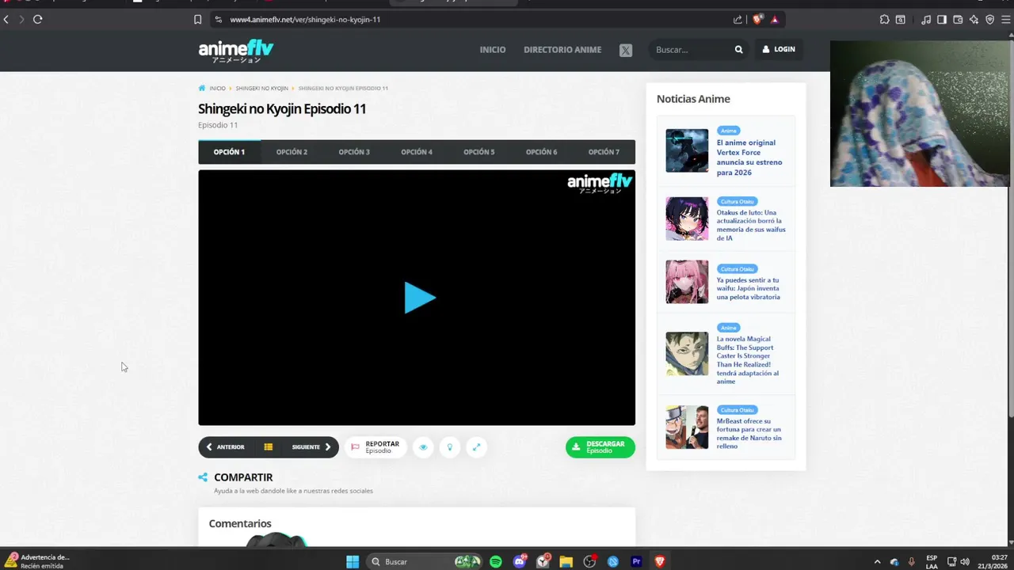Click Cultura Otaku tag above MrBeast article
The width and height of the screenshot is (1014, 570).
738,410
